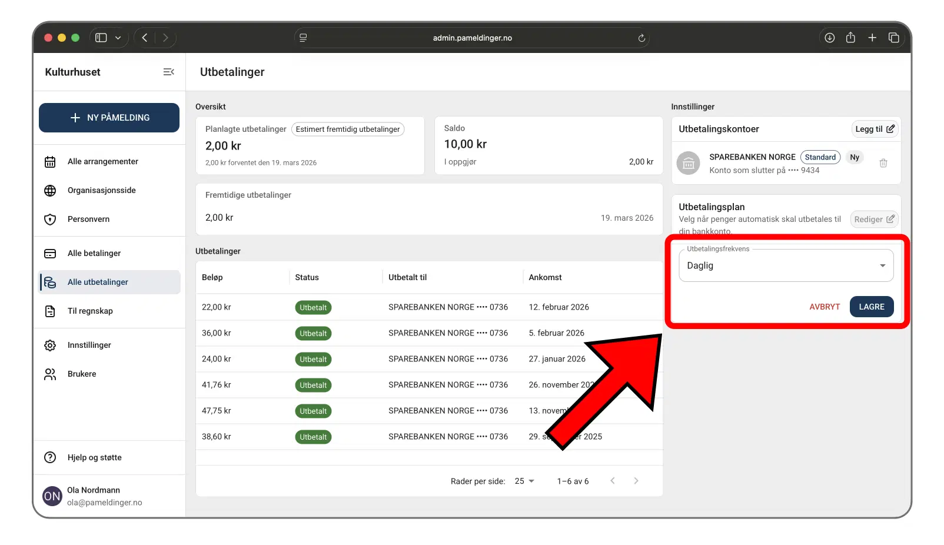Click the trash icon for Sparebanken Norge account
944x545 pixels.
(x=883, y=164)
